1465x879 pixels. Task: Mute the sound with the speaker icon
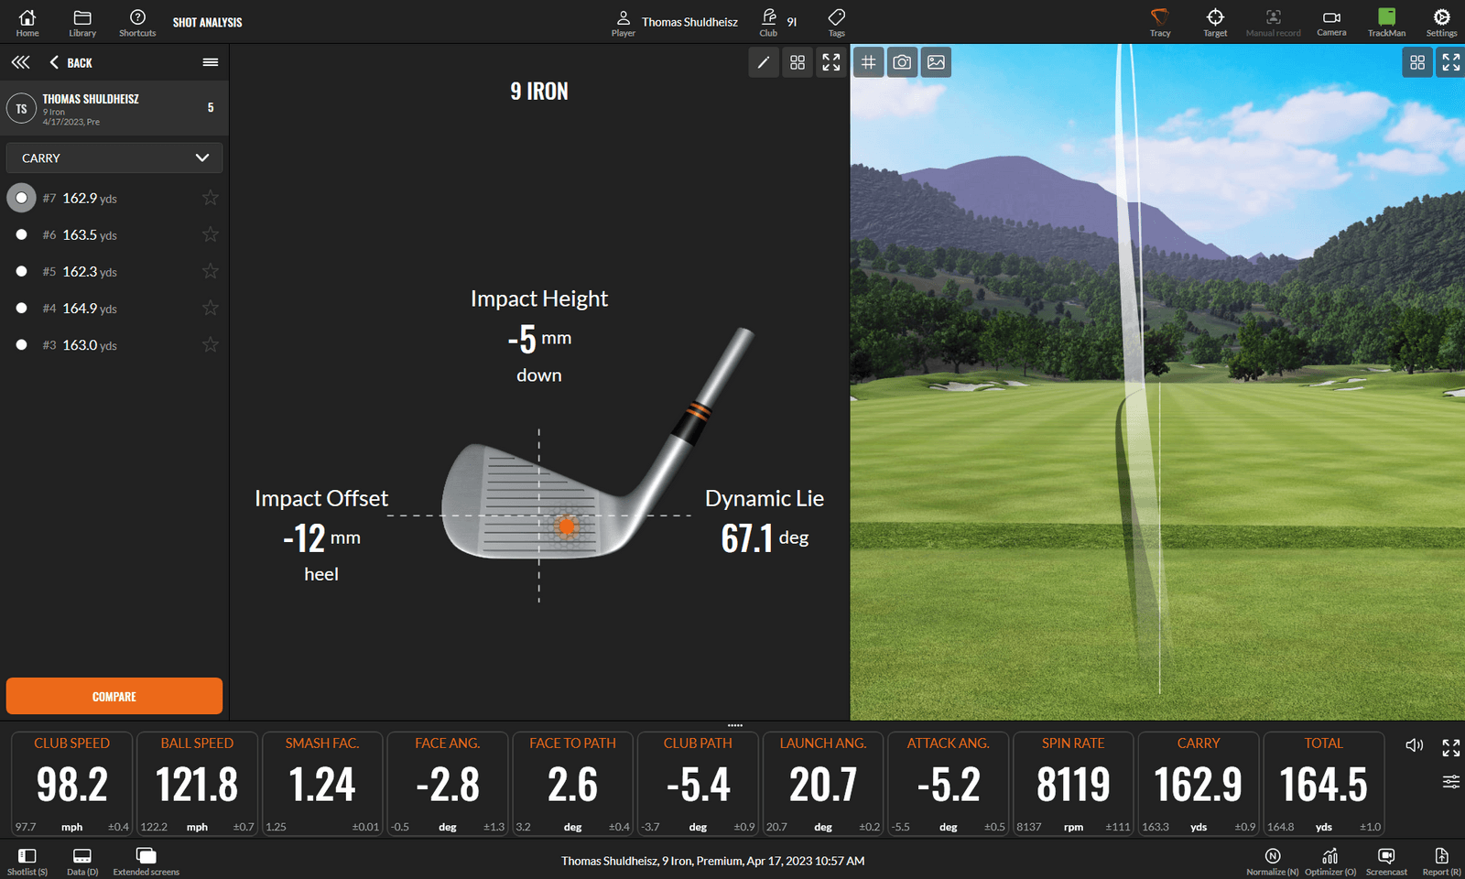[x=1415, y=745]
